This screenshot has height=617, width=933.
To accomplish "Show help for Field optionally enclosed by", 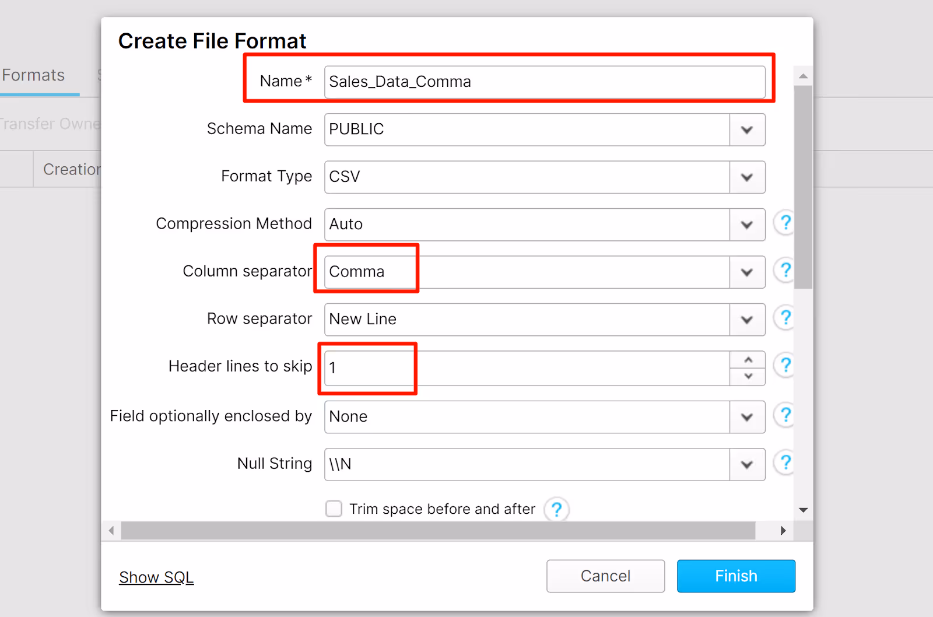I will [x=785, y=415].
